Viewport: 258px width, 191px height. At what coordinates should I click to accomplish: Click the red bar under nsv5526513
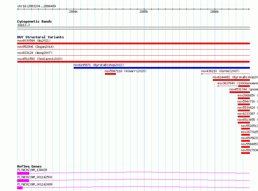(x=246, y=129)
